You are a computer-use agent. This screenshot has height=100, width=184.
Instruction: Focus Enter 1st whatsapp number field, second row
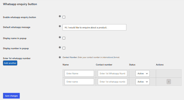click(x=112, y=82)
